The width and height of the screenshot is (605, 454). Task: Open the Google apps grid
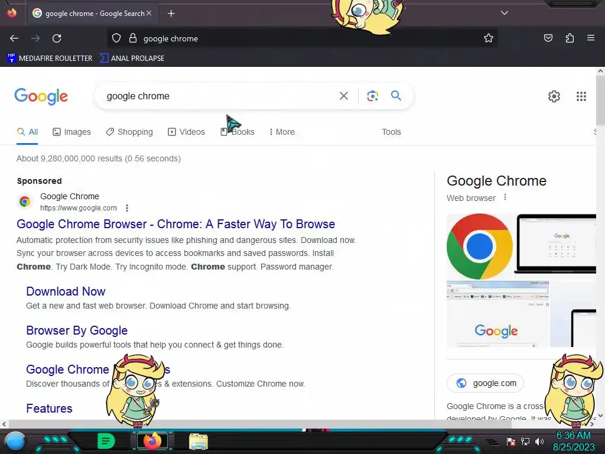581,96
